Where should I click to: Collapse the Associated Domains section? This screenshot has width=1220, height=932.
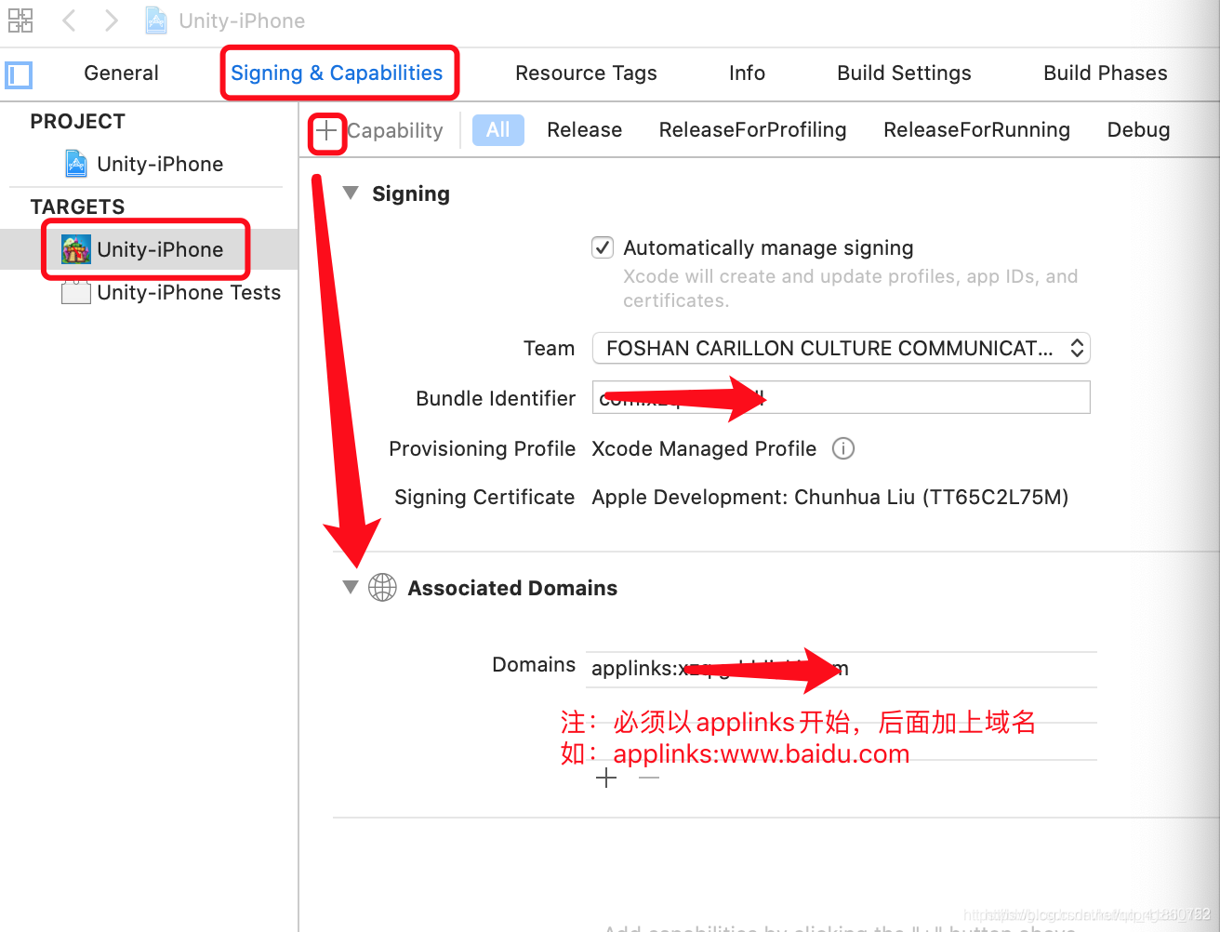tap(351, 587)
